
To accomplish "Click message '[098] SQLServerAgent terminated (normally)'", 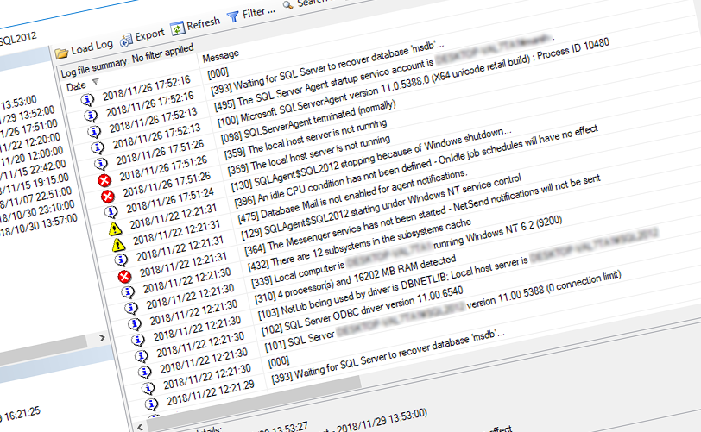I will [308, 122].
